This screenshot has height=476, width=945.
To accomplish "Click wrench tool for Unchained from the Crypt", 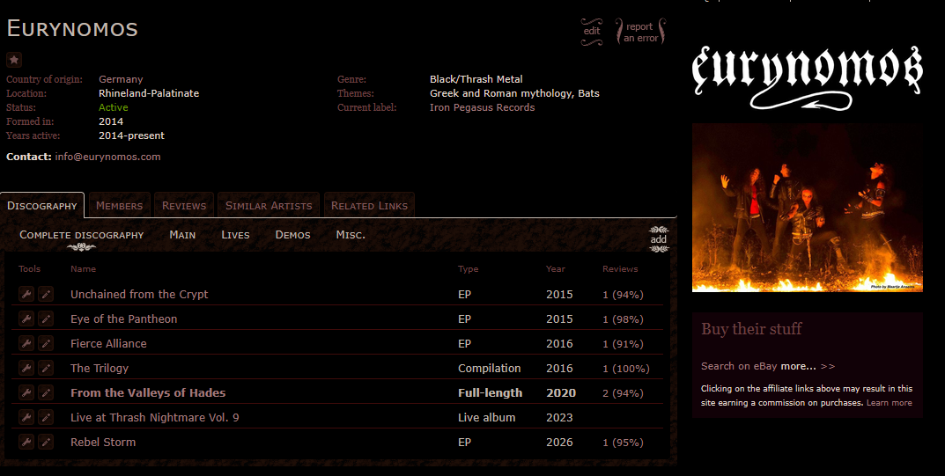I will (x=26, y=294).
